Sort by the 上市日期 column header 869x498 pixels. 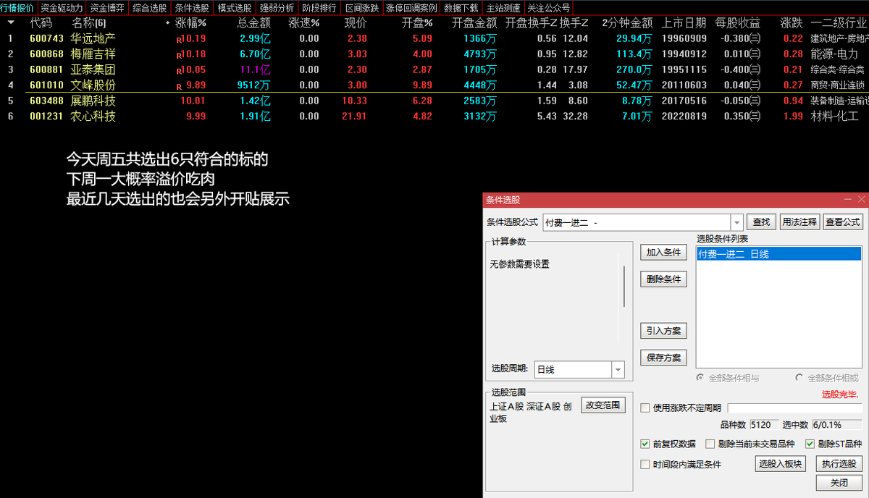[684, 23]
